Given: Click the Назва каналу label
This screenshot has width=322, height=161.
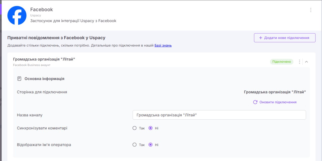Looking at the screenshot, I should click(30, 115).
